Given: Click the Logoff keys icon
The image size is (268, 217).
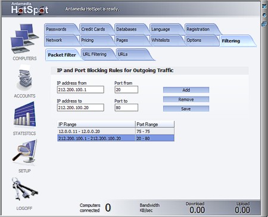Looking at the screenshot, I should 25,189.
